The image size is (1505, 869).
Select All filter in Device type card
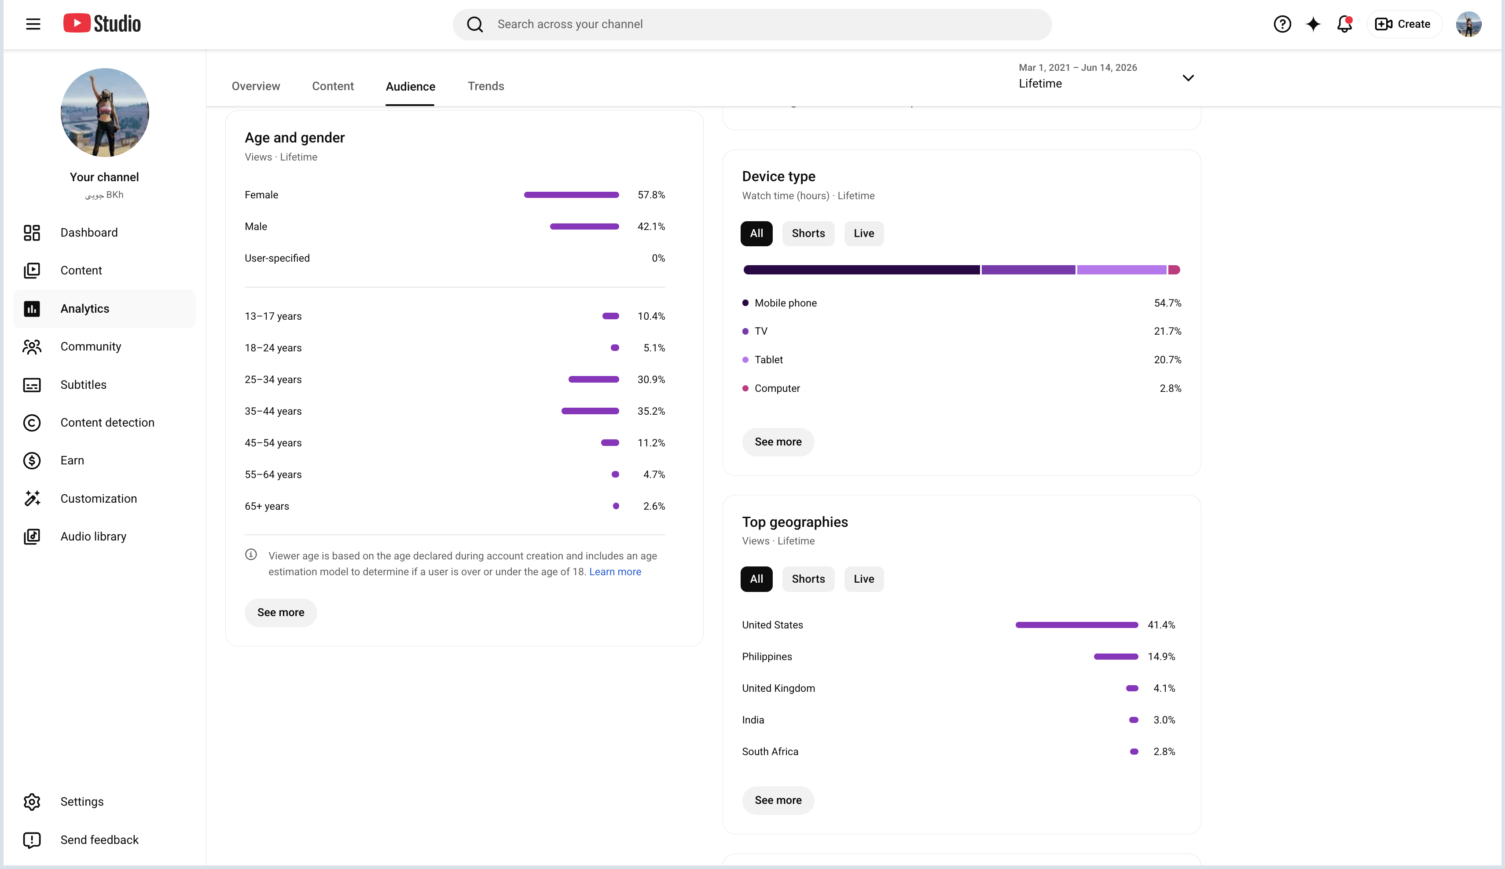[756, 234]
